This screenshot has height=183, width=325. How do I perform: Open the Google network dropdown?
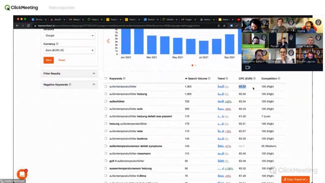[69, 35]
